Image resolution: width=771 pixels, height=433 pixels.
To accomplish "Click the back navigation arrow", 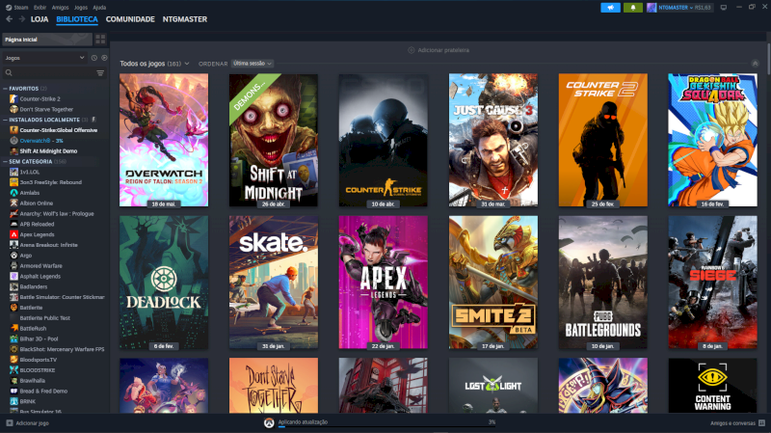I will click(10, 19).
